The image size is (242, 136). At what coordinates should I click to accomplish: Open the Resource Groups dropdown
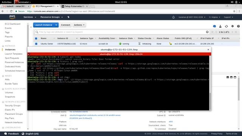point(51,17)
